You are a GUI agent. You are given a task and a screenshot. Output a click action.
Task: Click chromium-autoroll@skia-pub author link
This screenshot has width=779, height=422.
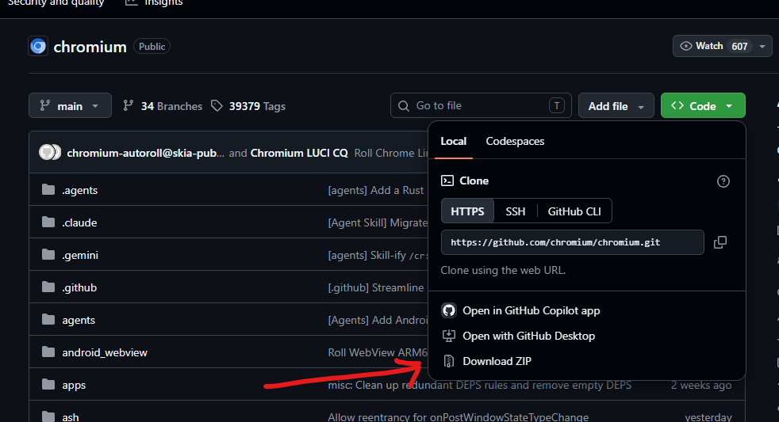[x=145, y=153]
